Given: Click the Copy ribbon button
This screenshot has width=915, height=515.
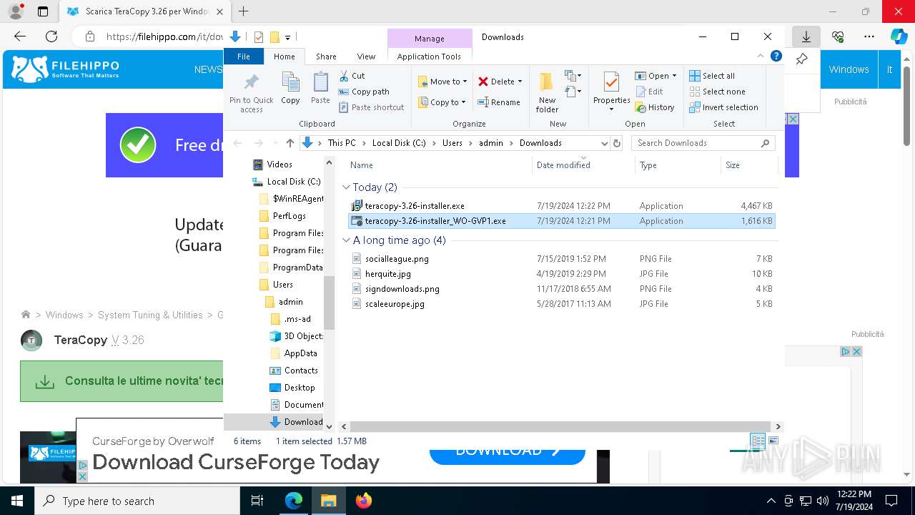Looking at the screenshot, I should click(x=290, y=89).
